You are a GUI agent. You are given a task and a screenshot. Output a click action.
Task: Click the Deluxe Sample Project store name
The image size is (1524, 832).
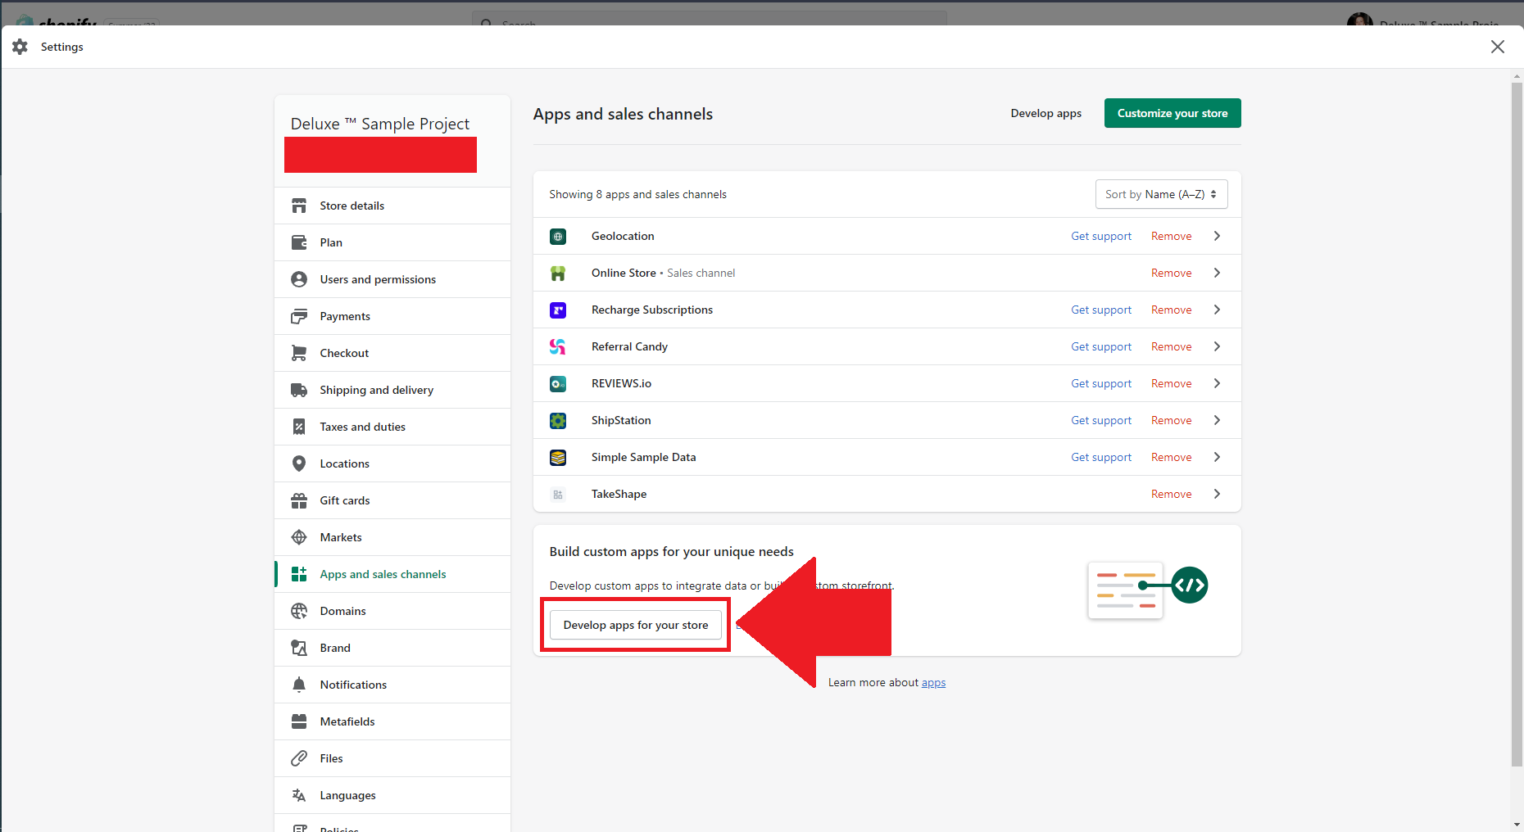pos(380,124)
